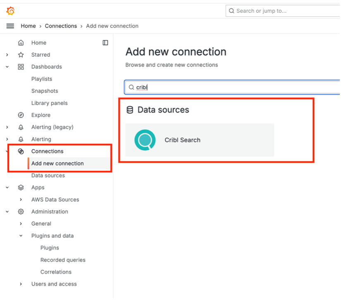This screenshot has width=341, height=300.
Task: Select the Cribl Search data source card
Action: (x=200, y=140)
